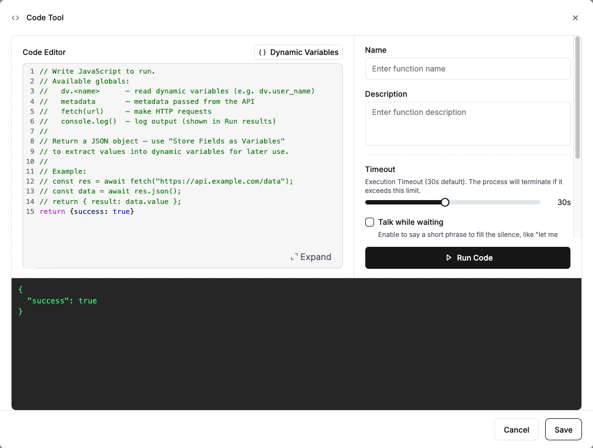
Task: Save the Code Tool function
Action: [563, 429]
